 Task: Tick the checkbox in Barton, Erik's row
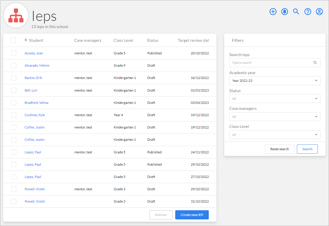tap(14, 78)
